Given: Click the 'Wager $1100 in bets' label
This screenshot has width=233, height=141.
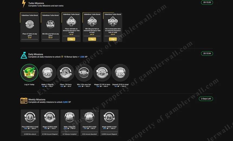Looking at the screenshot, I should click(x=102, y=84).
